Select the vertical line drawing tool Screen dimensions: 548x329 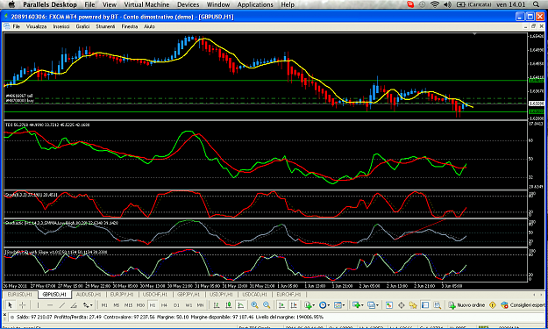coord(38,305)
